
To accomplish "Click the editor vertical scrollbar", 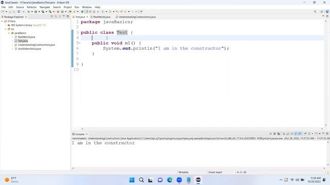I will tap(326, 73).
